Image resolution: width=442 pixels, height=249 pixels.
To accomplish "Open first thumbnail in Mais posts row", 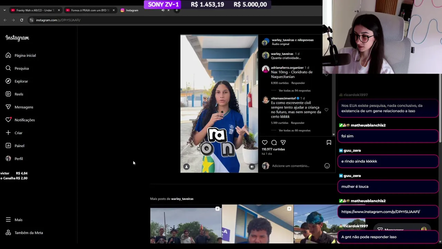I will [186, 224].
